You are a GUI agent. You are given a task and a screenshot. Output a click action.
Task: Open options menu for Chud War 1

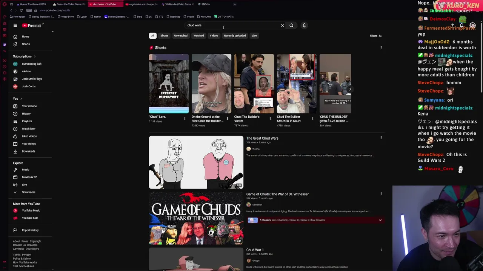pyautogui.click(x=381, y=249)
